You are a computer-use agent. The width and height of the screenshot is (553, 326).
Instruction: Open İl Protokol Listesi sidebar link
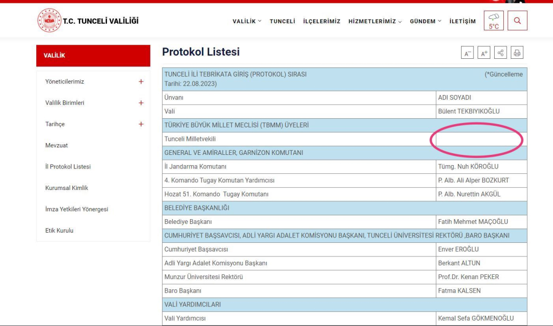click(68, 167)
